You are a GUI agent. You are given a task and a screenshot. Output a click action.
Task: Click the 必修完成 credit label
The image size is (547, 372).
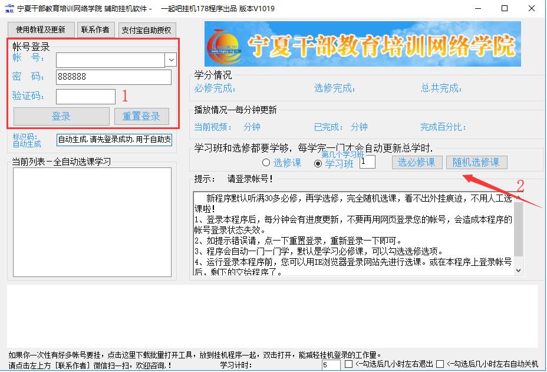coord(215,88)
